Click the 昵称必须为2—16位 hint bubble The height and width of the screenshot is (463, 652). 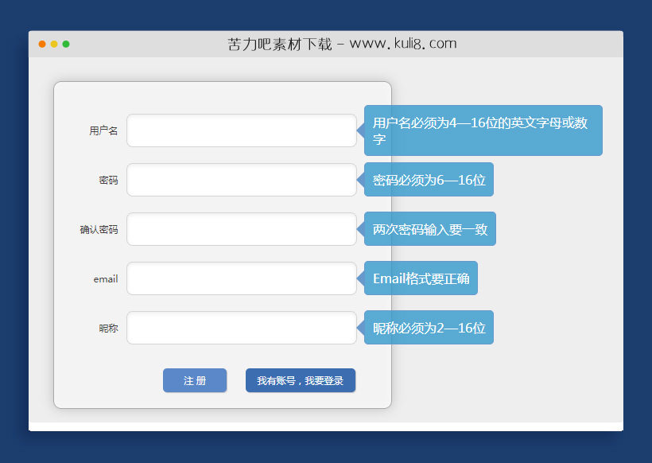[x=429, y=327]
